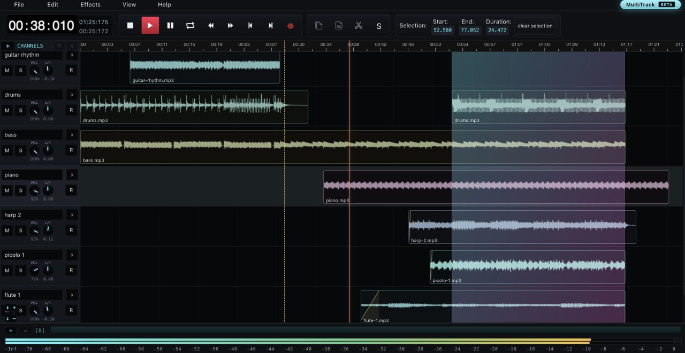Select the scissors Cut tool
Image resolution: width=685 pixels, height=353 pixels.
pyautogui.click(x=359, y=25)
